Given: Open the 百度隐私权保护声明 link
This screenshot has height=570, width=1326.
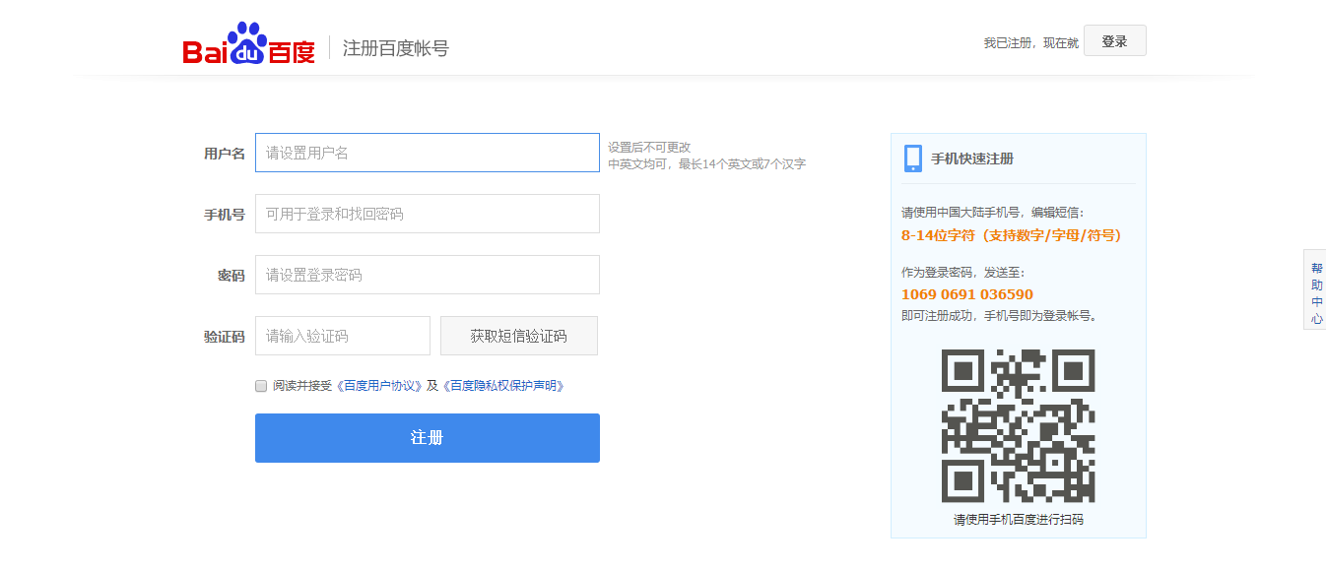Looking at the screenshot, I should coord(506,386).
